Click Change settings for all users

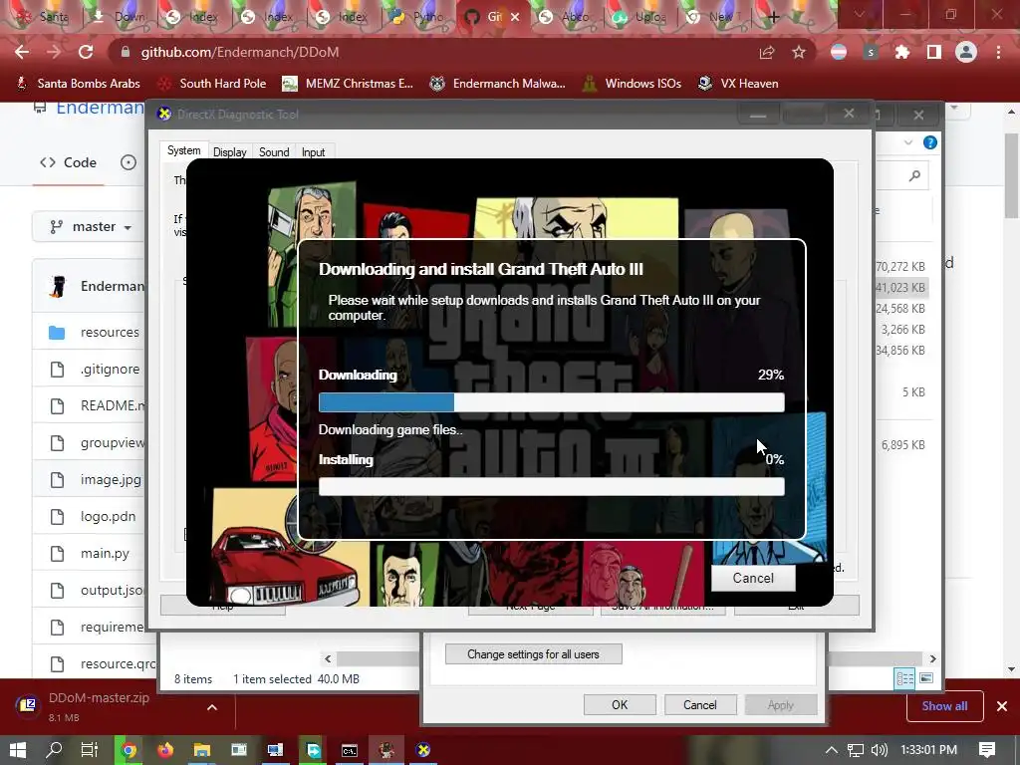click(x=534, y=654)
